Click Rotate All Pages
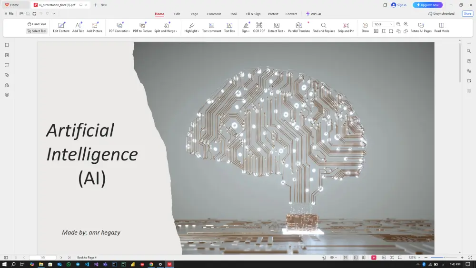This screenshot has height=268, width=476. 421,27
